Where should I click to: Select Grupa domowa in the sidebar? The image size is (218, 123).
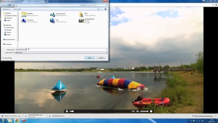[x=9, y=40]
